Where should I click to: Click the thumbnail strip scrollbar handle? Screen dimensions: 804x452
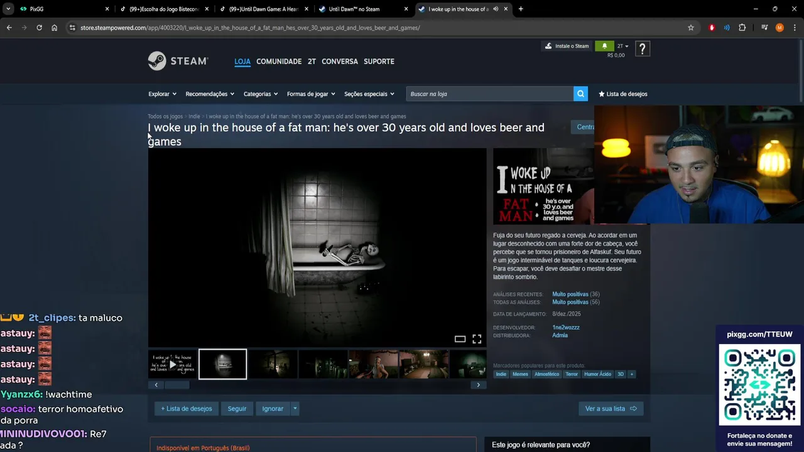point(177,385)
